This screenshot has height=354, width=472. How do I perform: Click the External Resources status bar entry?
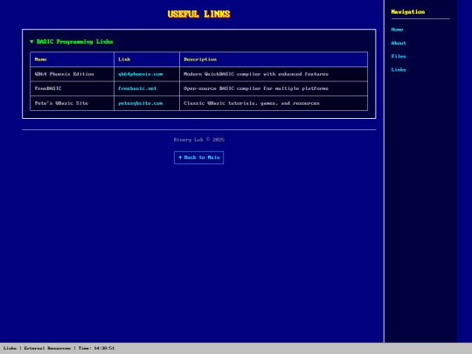(x=47, y=348)
